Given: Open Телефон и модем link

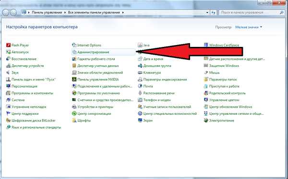Looking at the screenshot, I should coord(157,100).
